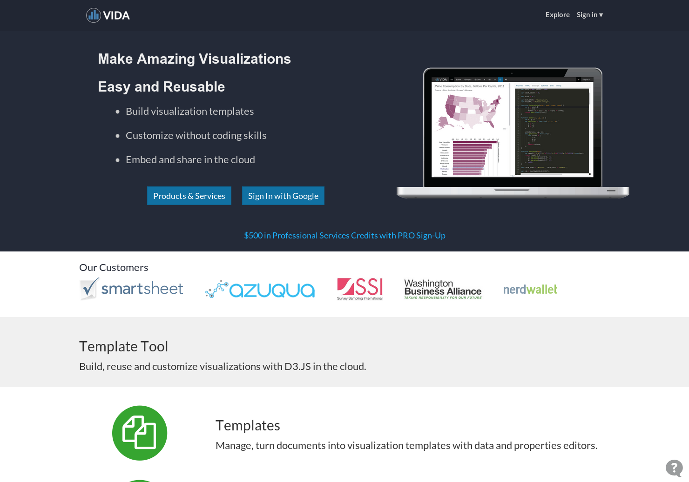Open Products & Services

[189, 196]
